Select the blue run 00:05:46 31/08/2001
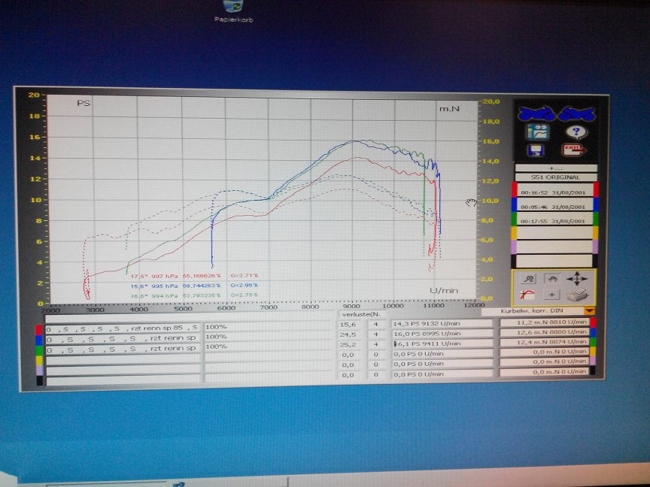Screen dimensions: 650x487 click(x=556, y=205)
